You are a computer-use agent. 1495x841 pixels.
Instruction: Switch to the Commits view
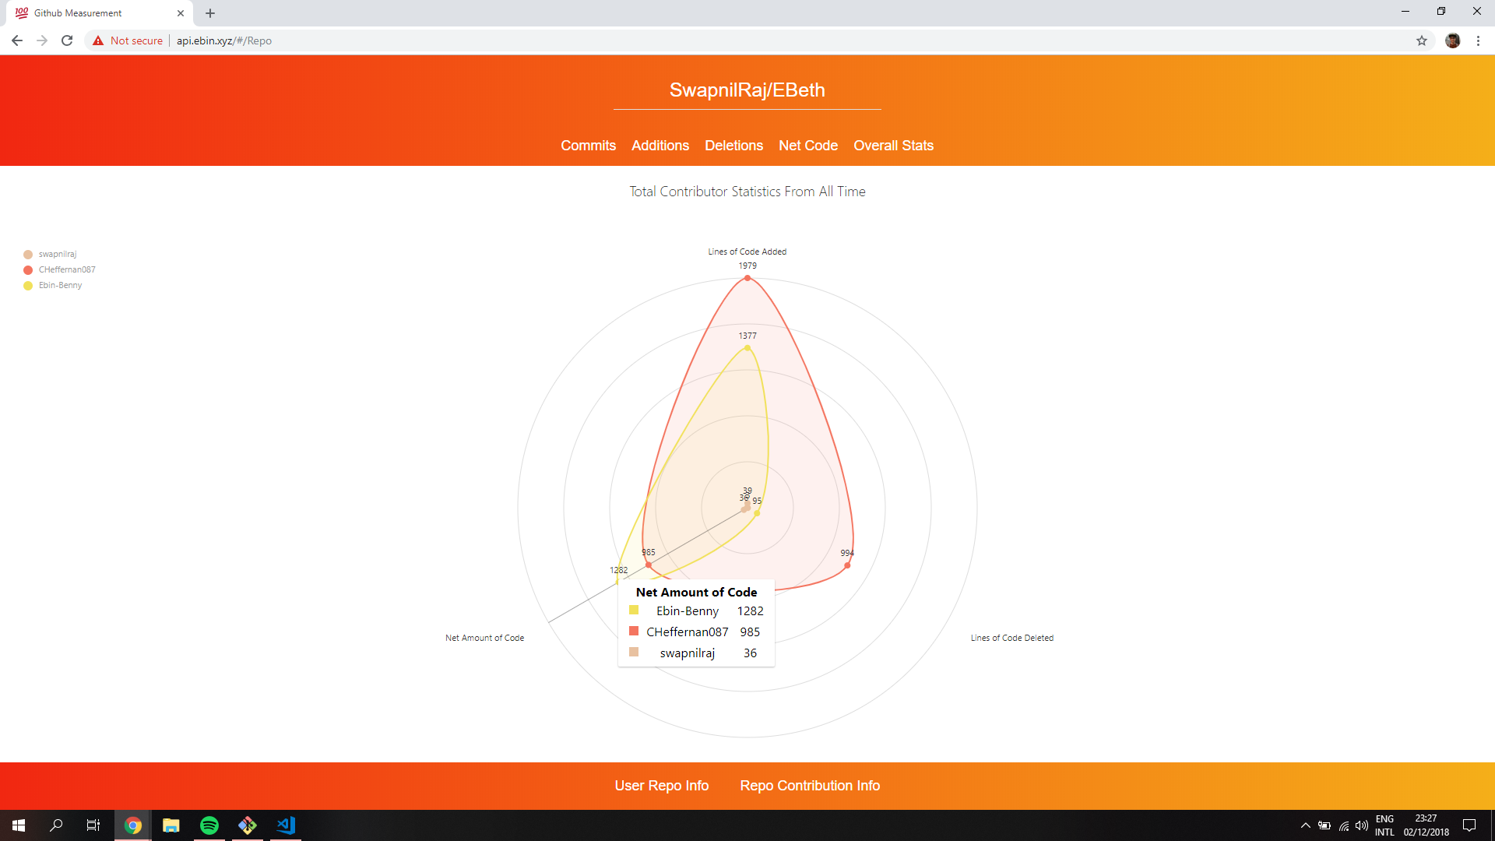[x=588, y=146]
